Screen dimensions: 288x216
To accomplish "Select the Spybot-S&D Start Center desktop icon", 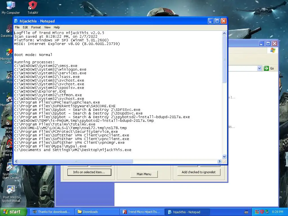I will (11, 171).
